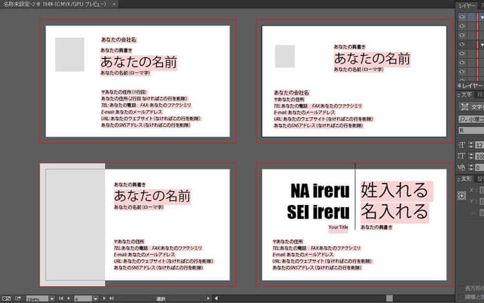Close the 名称未設定-2 document tab

click(x=114, y=4)
